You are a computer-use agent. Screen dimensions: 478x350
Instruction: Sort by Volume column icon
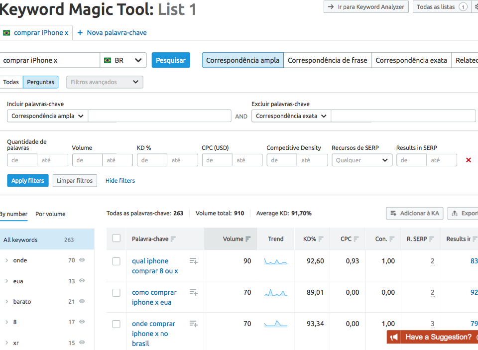coord(248,239)
